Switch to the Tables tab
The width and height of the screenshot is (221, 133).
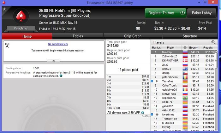point(78,36)
